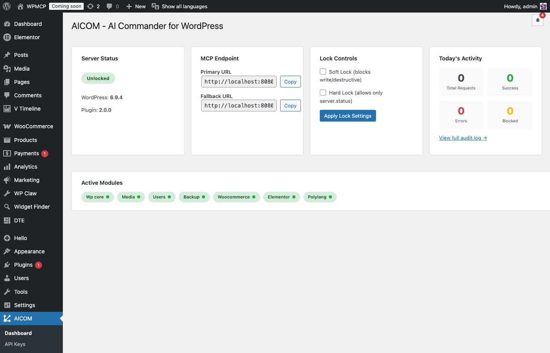This screenshot has width=550, height=353.
Task: Click the Polylang module chip
Action: [320, 197]
